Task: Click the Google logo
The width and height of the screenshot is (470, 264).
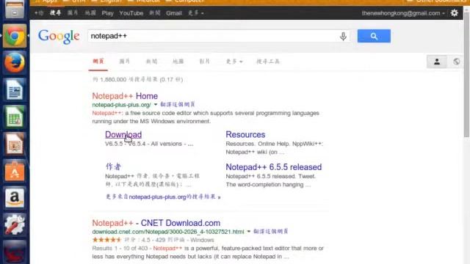Action: pos(59,37)
